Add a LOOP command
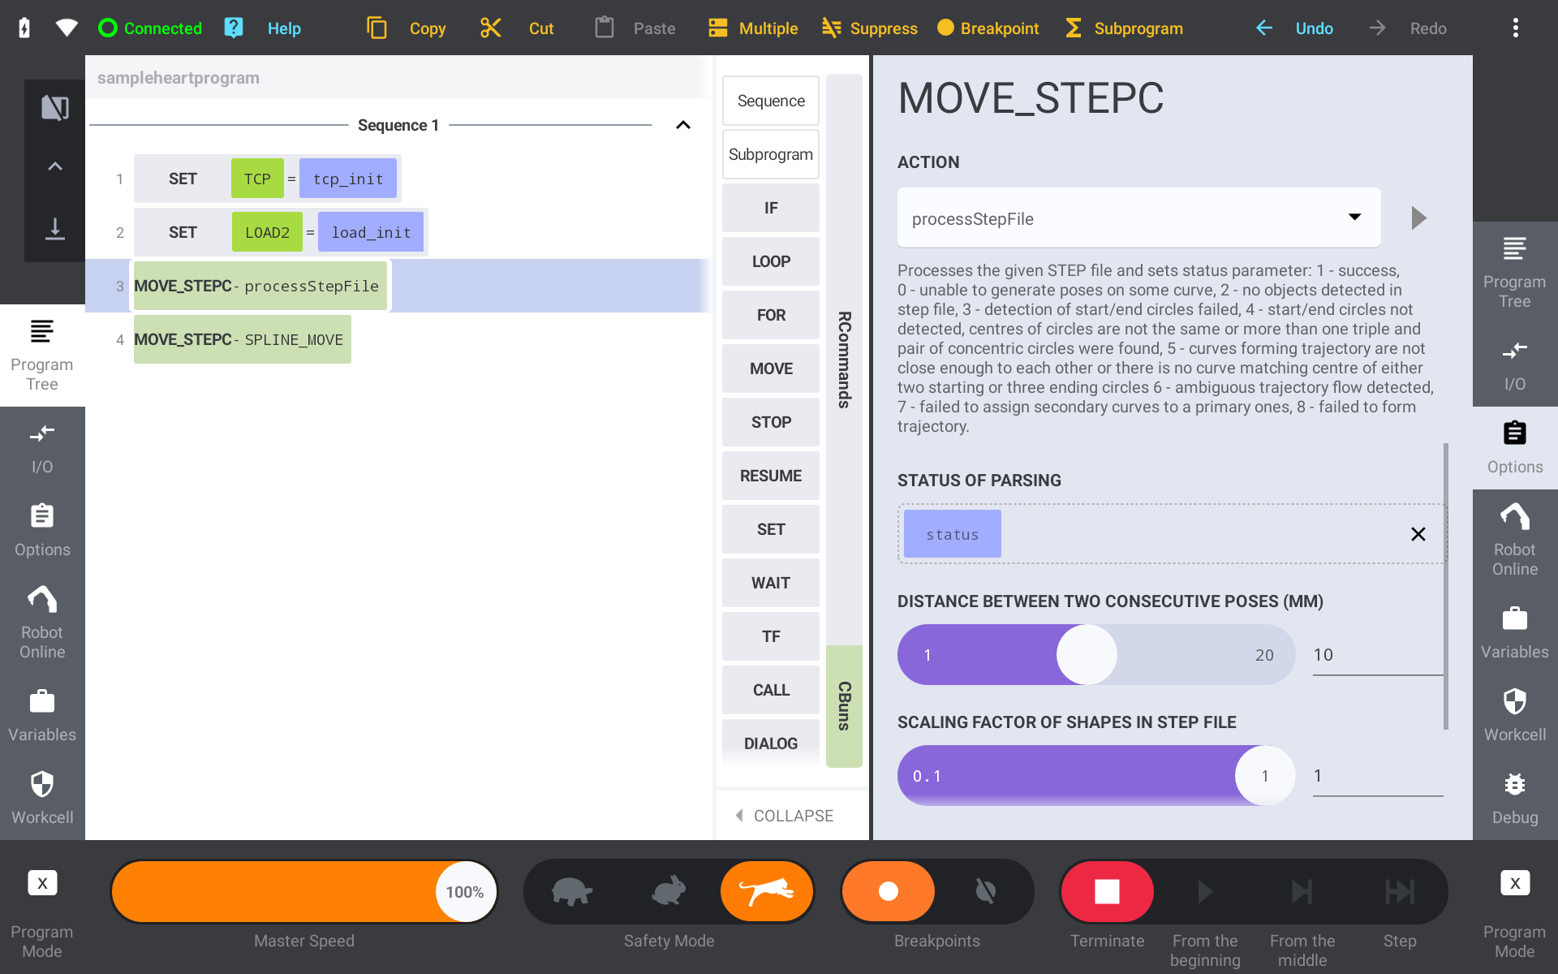This screenshot has width=1558, height=974. [x=770, y=261]
